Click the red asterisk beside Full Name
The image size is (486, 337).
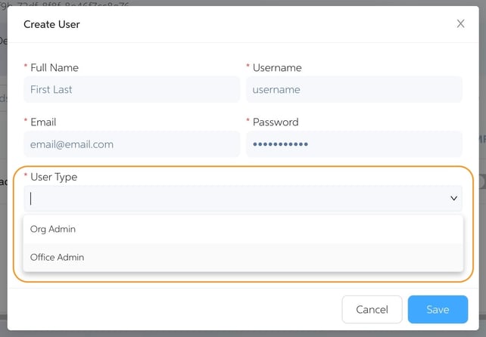[x=26, y=68]
